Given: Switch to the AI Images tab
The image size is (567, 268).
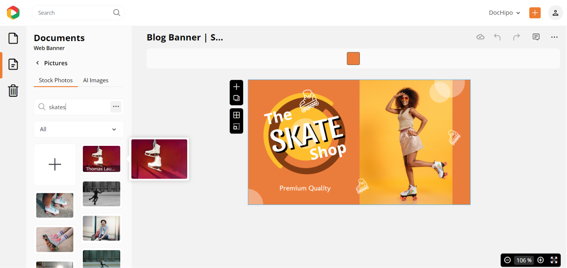Looking at the screenshot, I should point(96,80).
